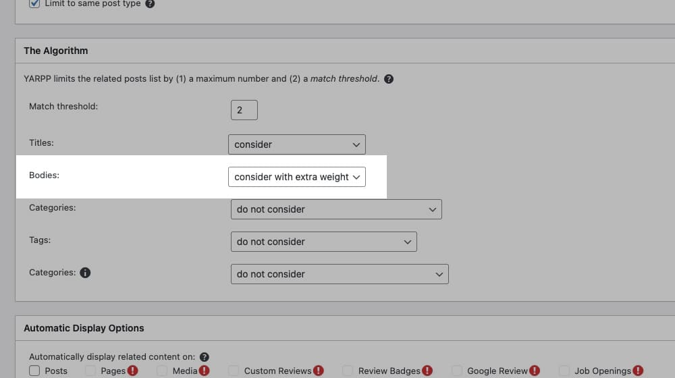Click red warning icon beside Google Review
Screen dimensions: 675x378
point(535,371)
